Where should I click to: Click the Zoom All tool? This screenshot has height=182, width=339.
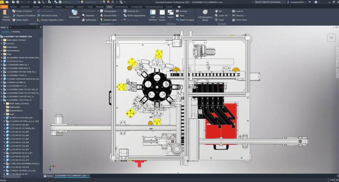coord(221,15)
